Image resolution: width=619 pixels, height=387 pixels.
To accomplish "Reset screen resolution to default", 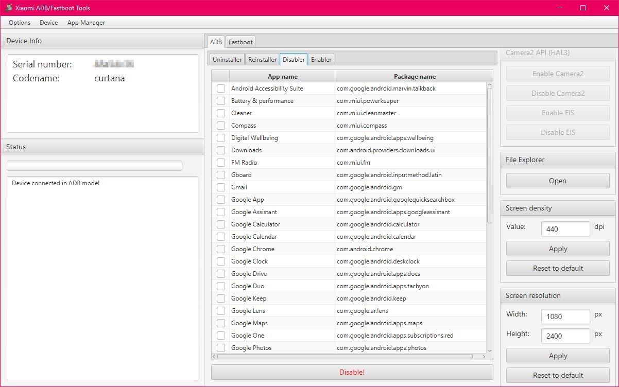I will click(x=558, y=375).
